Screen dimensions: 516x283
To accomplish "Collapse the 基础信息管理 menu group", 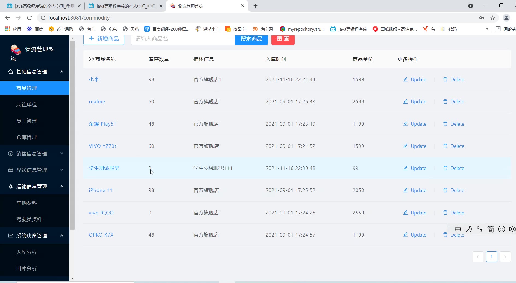I will coord(35,72).
